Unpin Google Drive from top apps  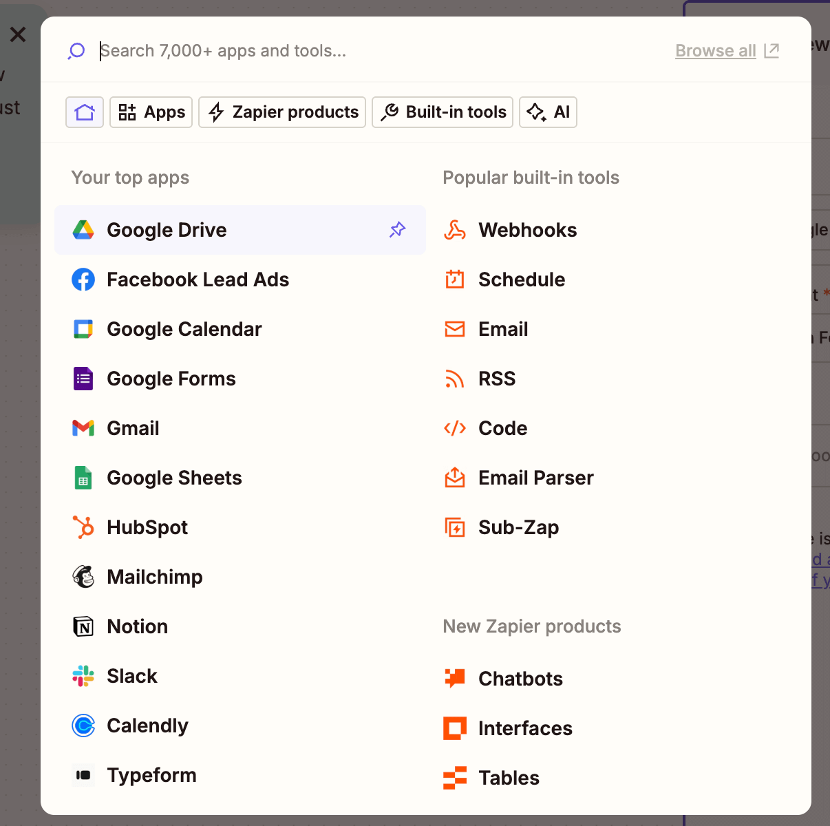397,230
